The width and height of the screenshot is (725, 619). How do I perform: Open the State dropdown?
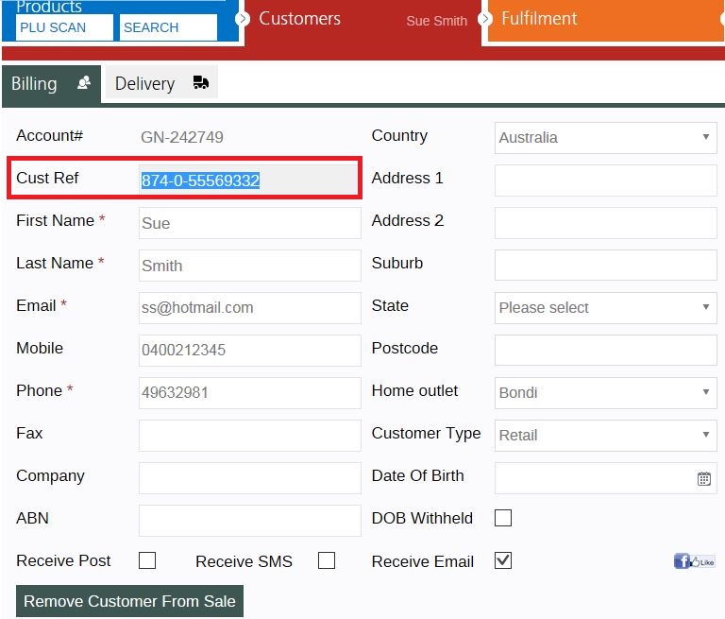[x=606, y=307]
